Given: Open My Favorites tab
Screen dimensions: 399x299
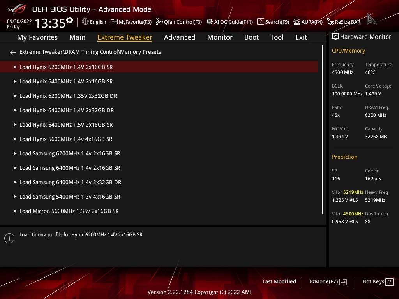Looking at the screenshot, I should [37, 37].
